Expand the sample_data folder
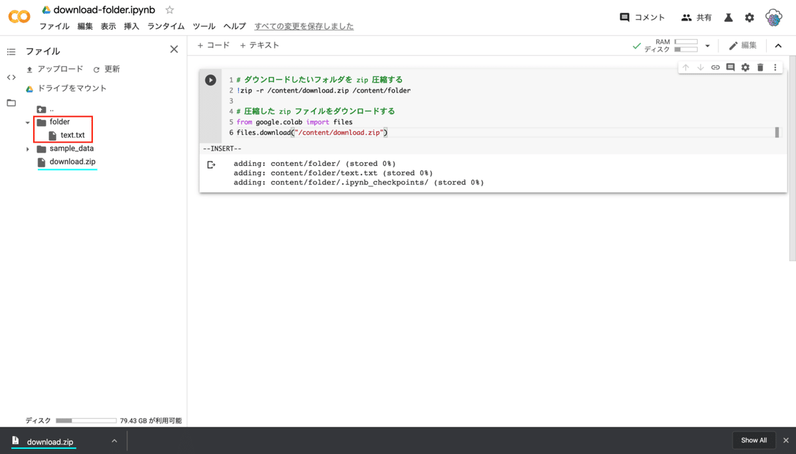796x454 pixels. 28,149
